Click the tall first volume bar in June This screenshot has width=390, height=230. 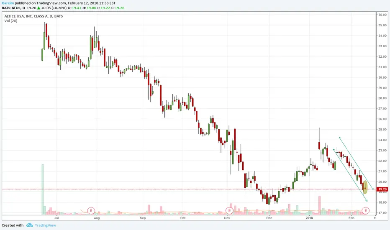(43, 189)
